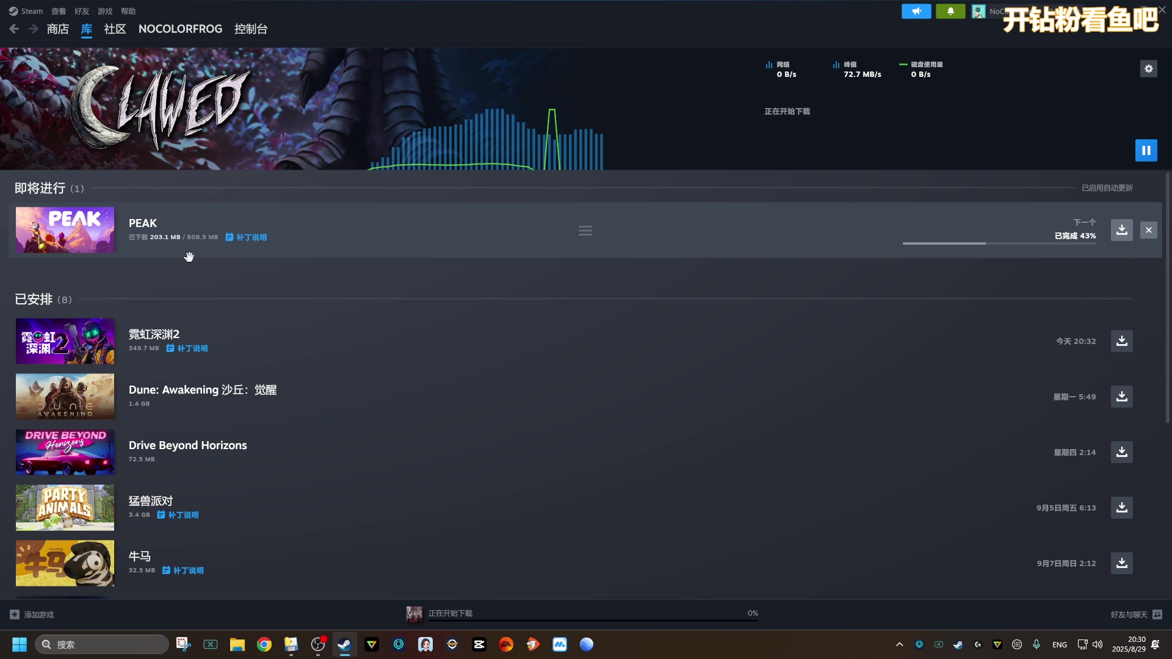This screenshot has height=659, width=1172.
Task: Open 猛兽派对 patch notes link
Action: 178,515
